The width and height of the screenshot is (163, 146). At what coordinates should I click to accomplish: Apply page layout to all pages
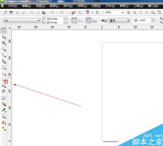(89, 21)
